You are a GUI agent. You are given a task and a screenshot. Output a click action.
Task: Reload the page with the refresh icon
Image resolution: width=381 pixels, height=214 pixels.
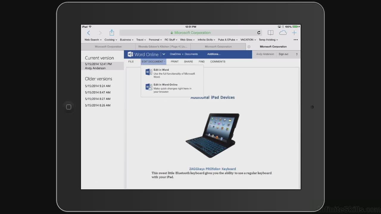259,33
